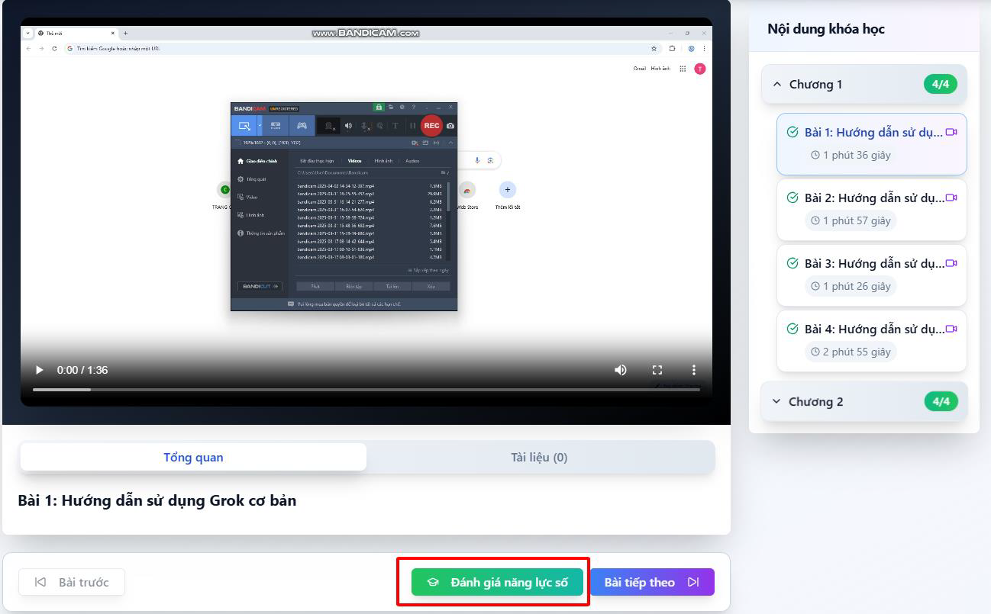Play the lesson video

click(x=40, y=370)
